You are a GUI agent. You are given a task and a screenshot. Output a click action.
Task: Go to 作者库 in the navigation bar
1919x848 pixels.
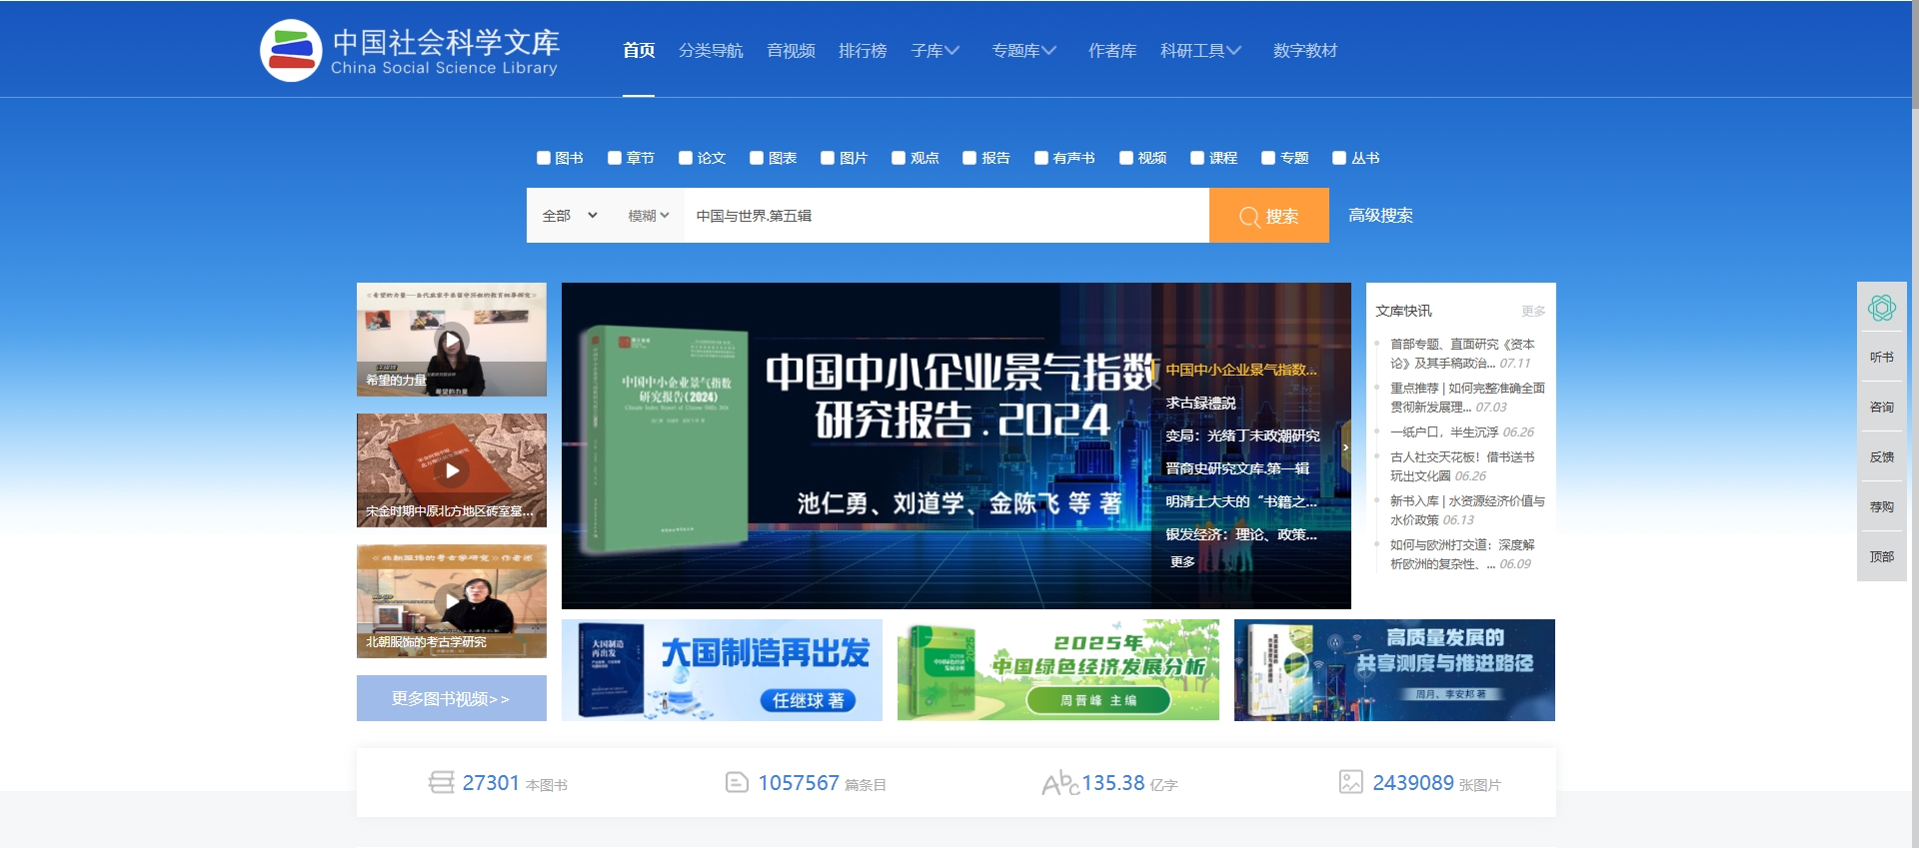tap(1112, 51)
